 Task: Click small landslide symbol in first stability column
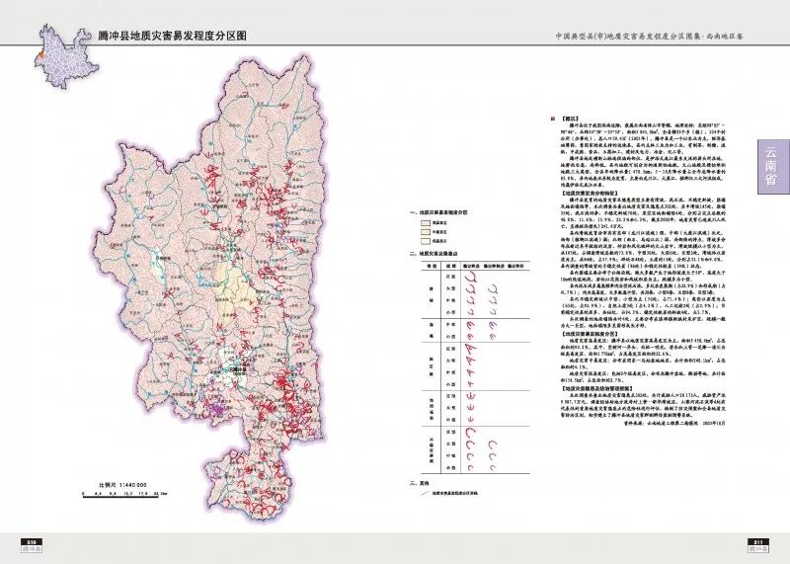pyautogui.click(x=472, y=311)
